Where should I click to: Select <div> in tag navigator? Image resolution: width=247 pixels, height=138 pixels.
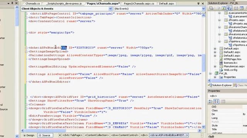pos(144,135)
